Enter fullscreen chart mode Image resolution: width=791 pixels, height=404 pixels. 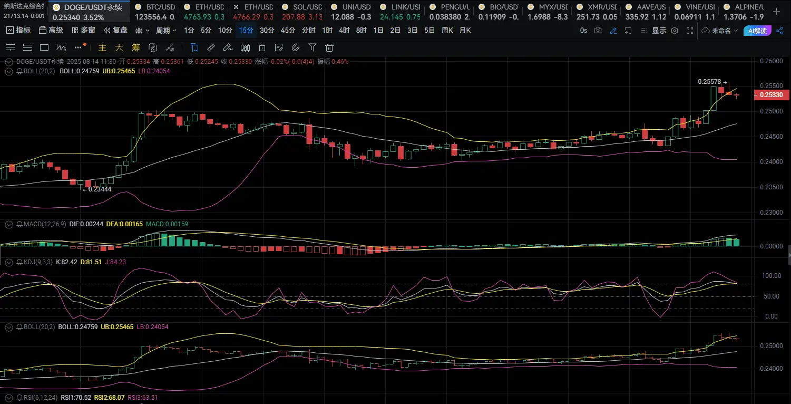pyautogui.click(x=690, y=31)
